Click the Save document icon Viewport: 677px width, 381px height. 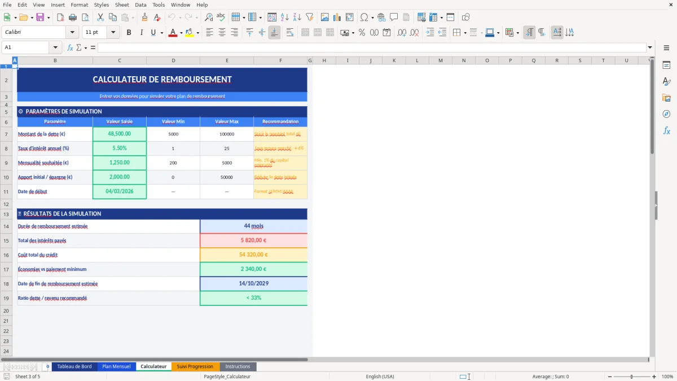click(x=40, y=17)
